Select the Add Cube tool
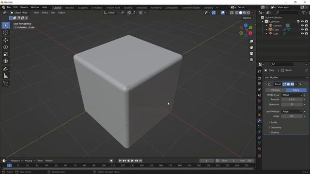Image resolution: width=310 pixels, height=174 pixels. point(5,84)
